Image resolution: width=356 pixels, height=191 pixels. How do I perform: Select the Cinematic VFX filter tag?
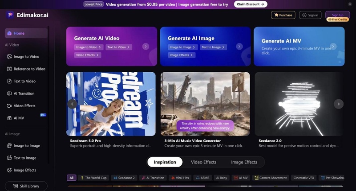(x=303, y=178)
